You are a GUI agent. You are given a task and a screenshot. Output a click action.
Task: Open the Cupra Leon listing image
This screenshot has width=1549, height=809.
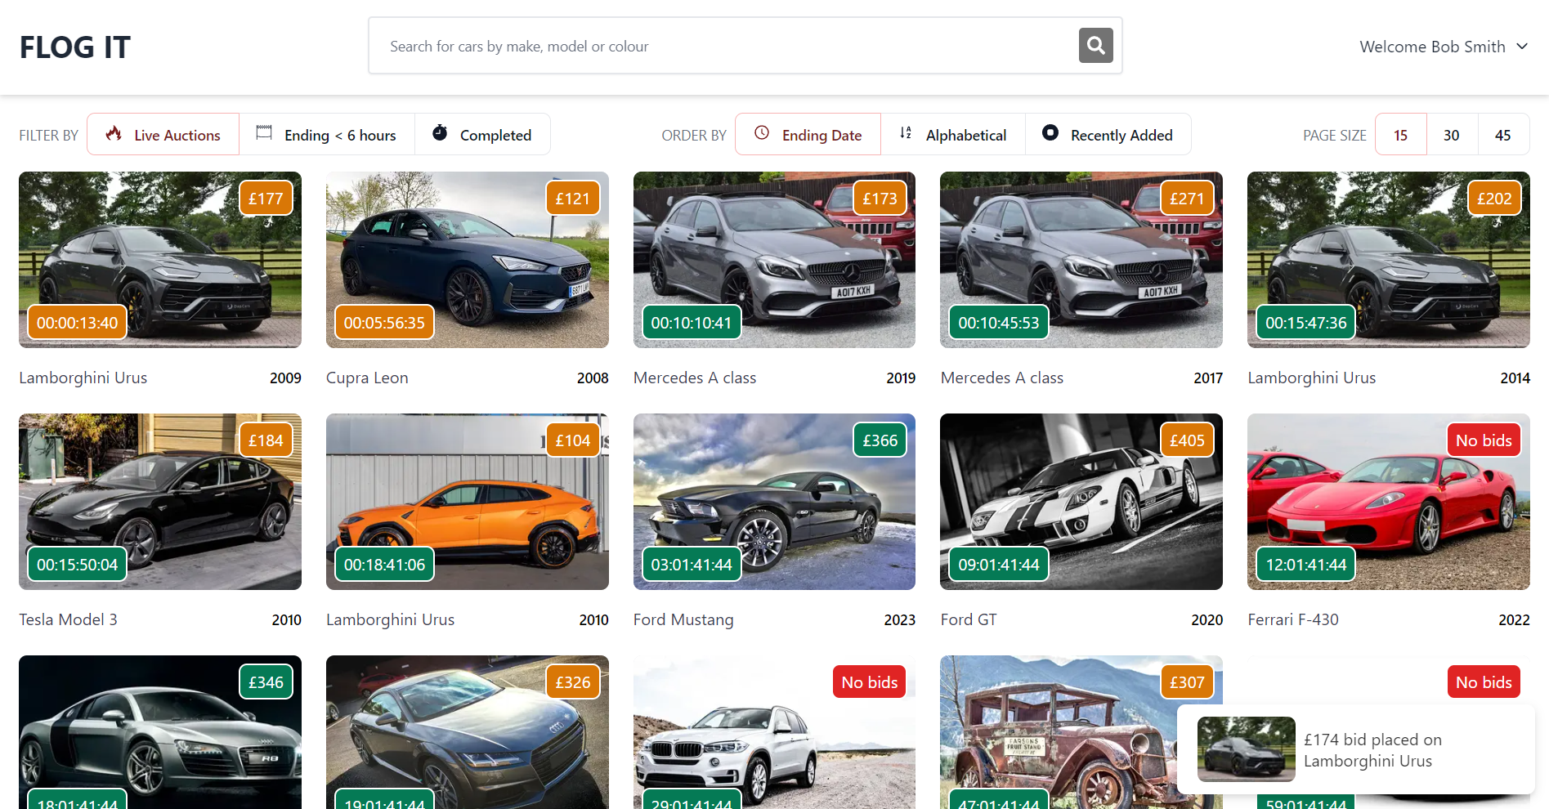pyautogui.click(x=468, y=260)
